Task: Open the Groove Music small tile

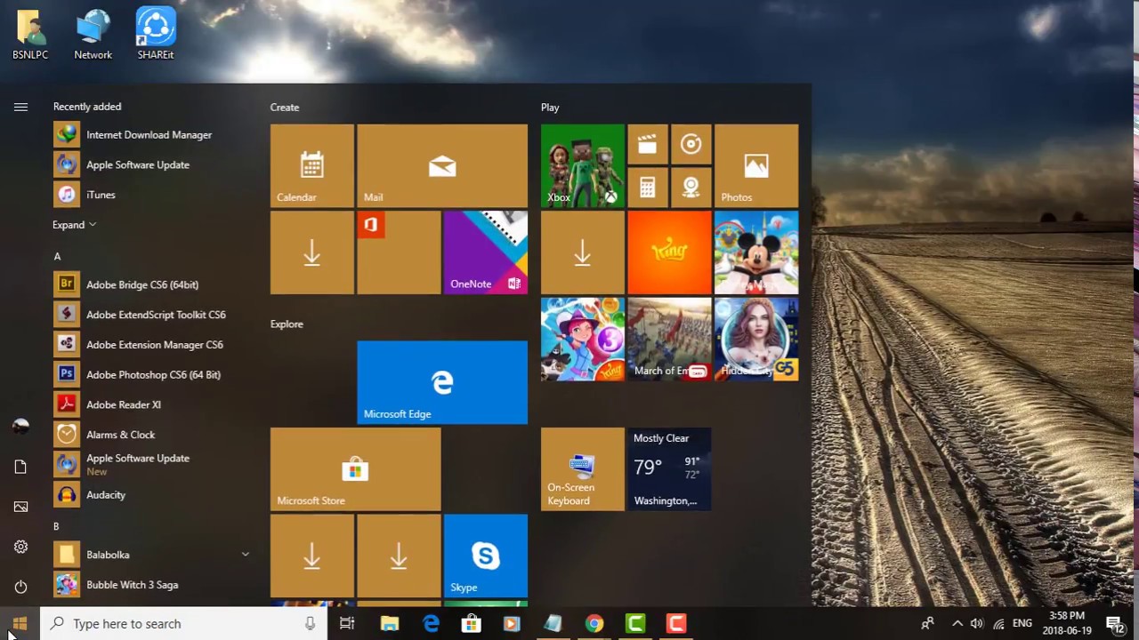Action: (x=691, y=144)
